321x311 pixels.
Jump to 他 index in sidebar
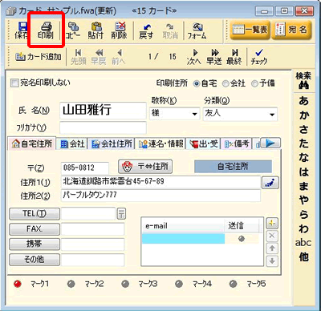click(x=303, y=257)
